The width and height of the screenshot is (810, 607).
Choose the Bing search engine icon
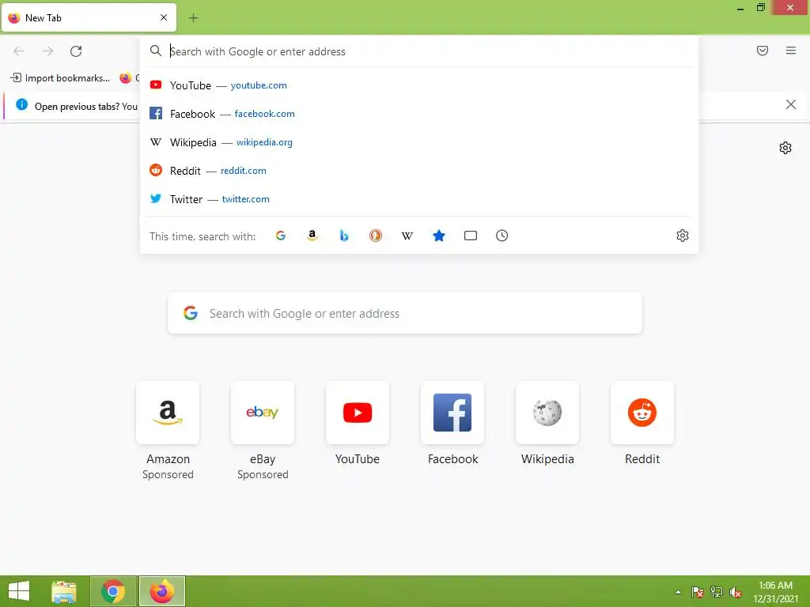[x=344, y=236]
